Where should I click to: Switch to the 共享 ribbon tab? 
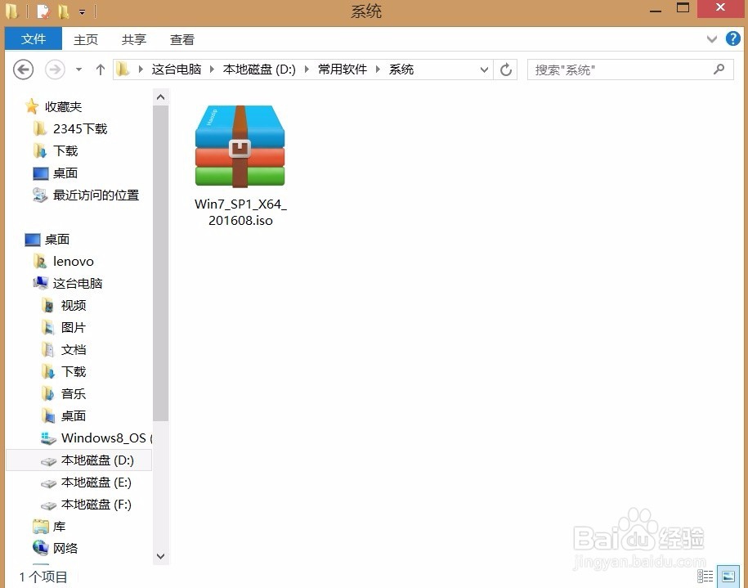click(134, 39)
